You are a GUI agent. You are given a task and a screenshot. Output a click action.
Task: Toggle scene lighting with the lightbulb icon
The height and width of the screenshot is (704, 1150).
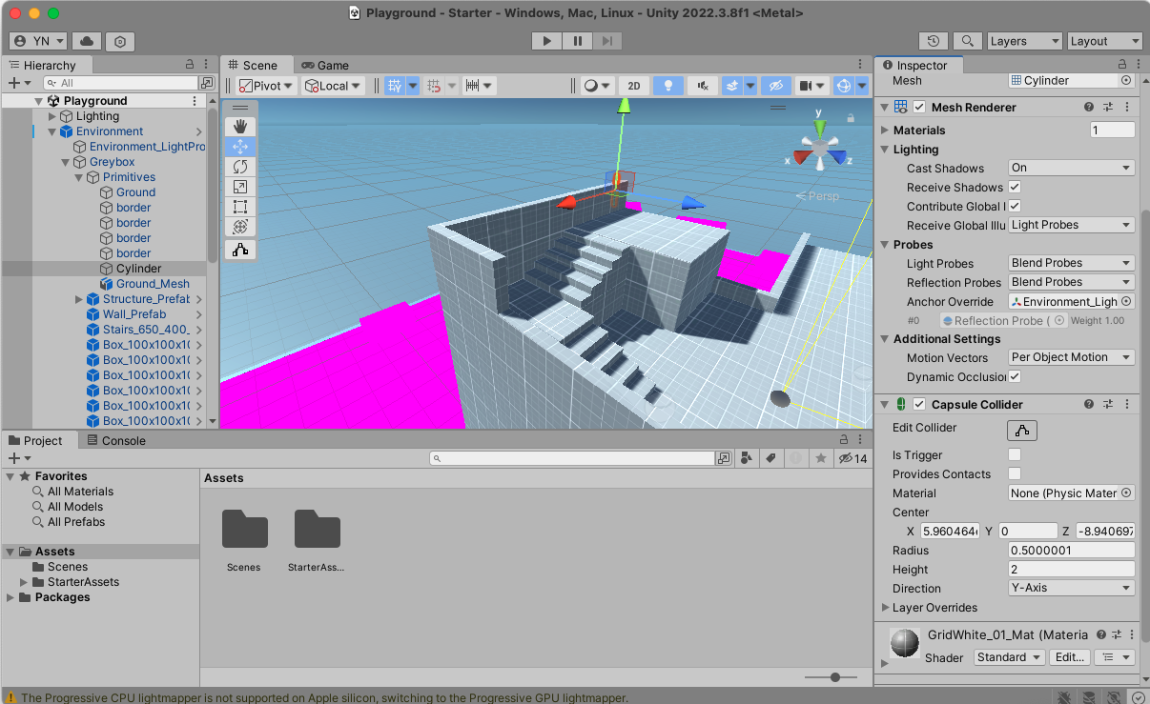pyautogui.click(x=668, y=86)
